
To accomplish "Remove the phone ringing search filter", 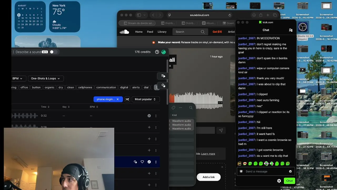I will point(118,99).
